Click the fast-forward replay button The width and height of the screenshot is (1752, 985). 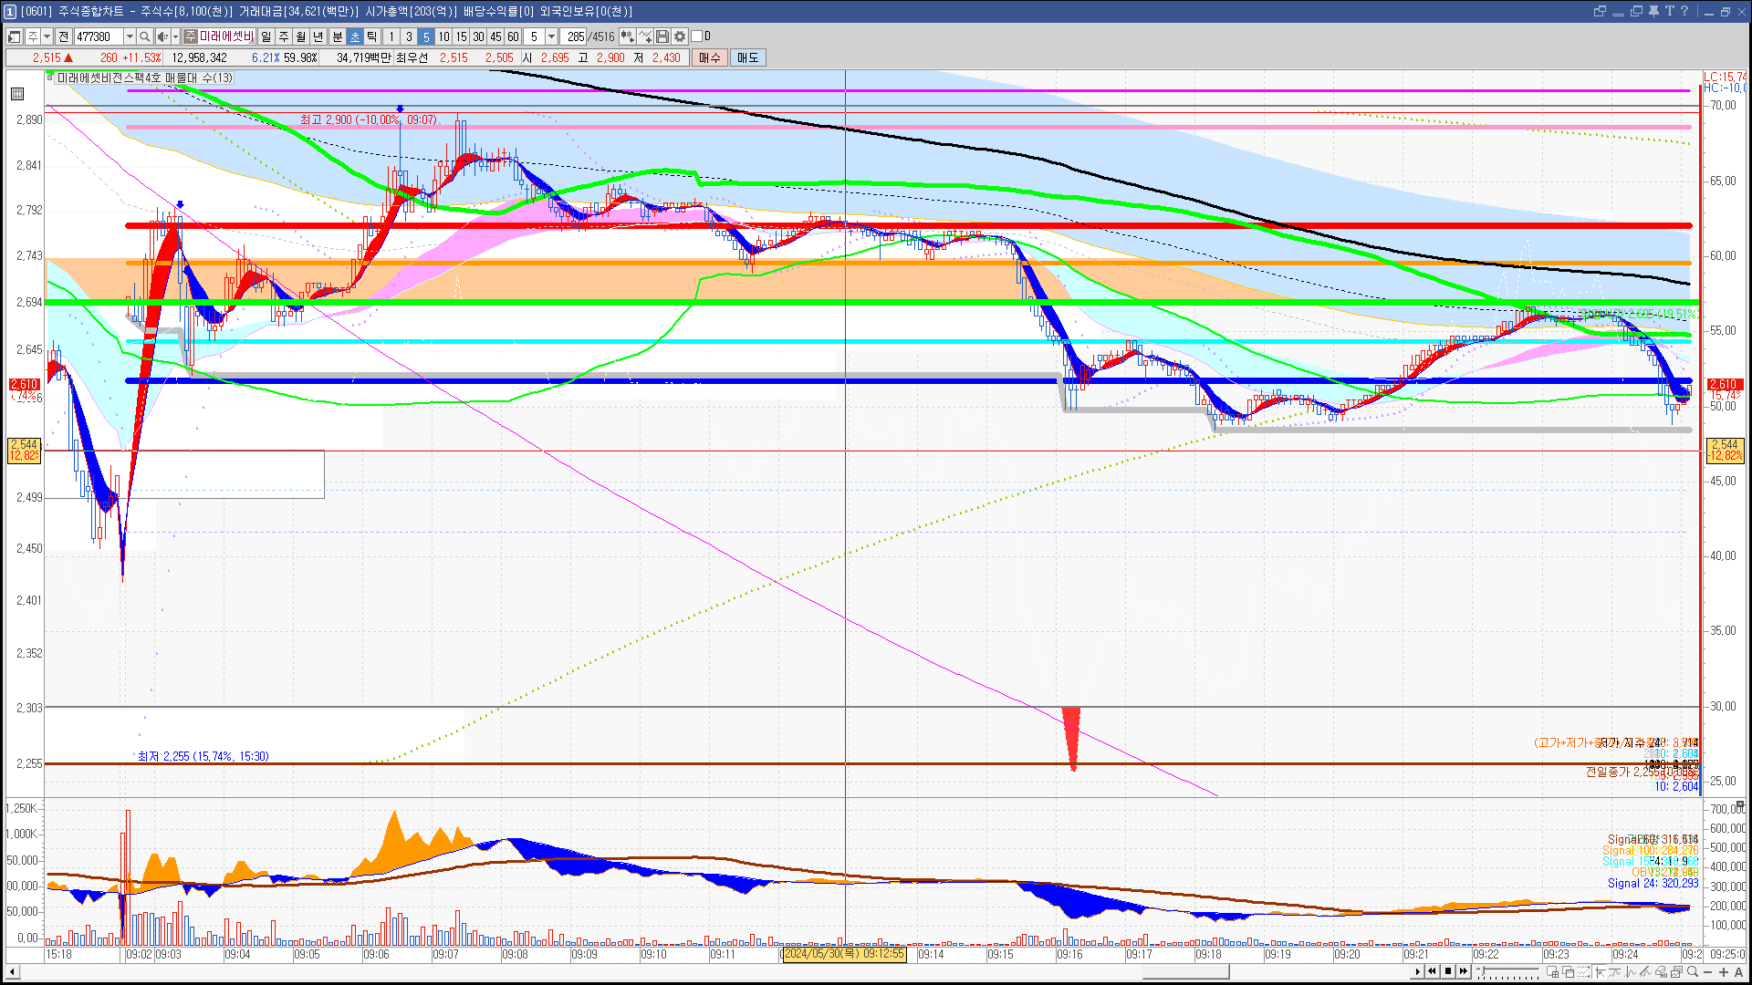tap(1464, 971)
